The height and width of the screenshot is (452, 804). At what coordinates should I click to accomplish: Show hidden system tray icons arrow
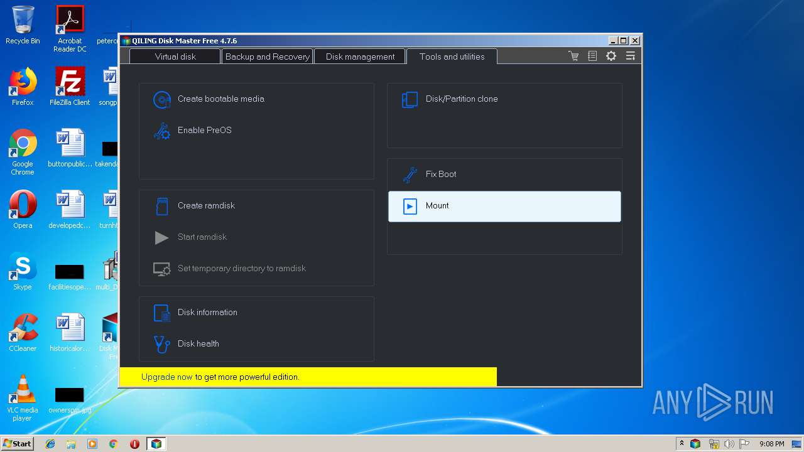point(682,444)
